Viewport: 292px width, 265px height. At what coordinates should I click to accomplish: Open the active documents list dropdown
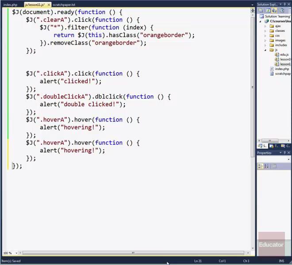pyautogui.click(x=252, y=5)
